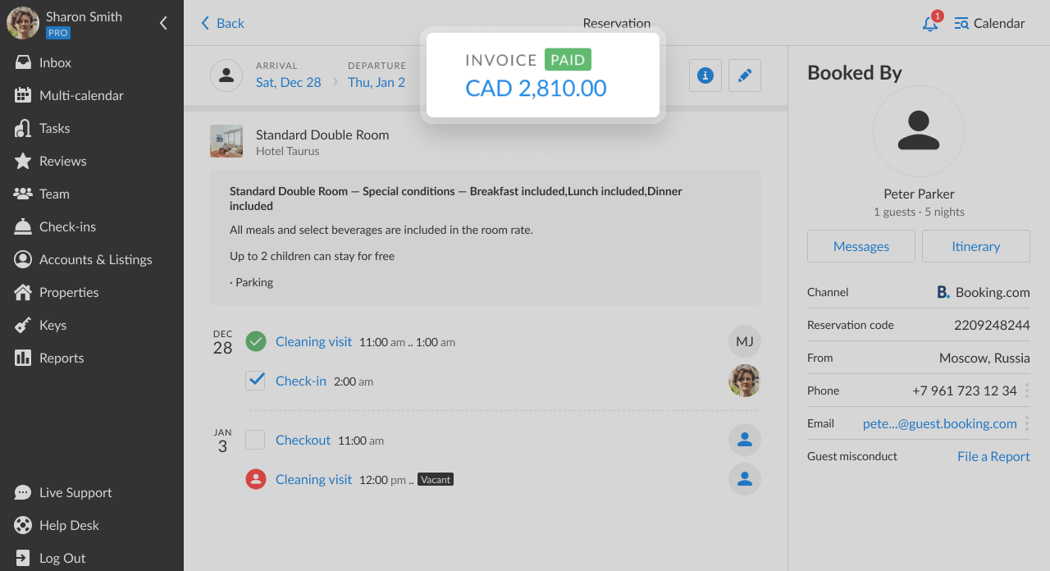Select the Tasks menu label
1050x571 pixels.
coord(54,128)
